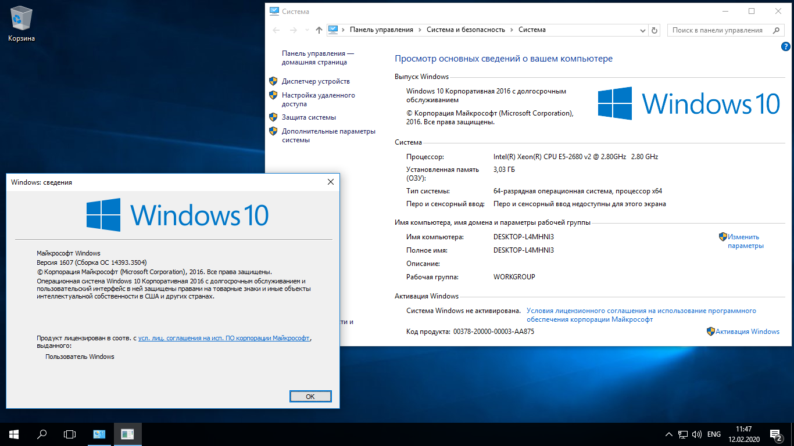Go back with the left arrow in Система window
The image size is (794, 446).
click(276, 30)
